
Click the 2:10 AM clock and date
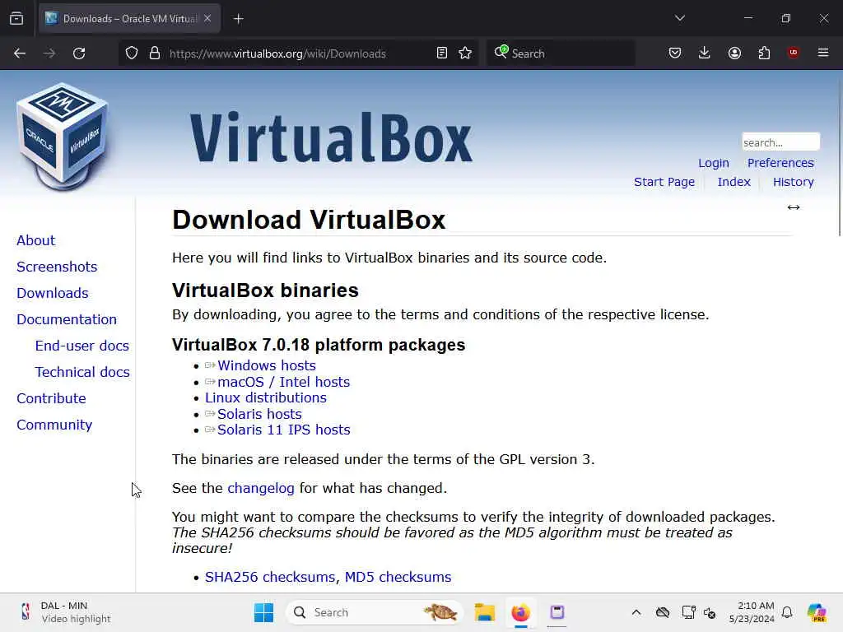(x=751, y=612)
